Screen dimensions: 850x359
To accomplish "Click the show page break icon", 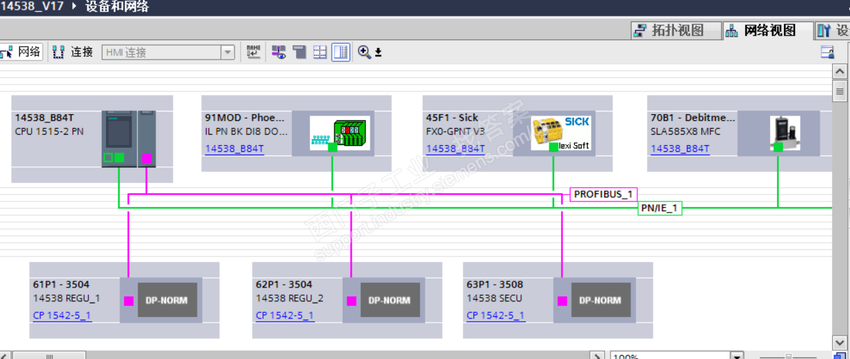I will coord(299,52).
